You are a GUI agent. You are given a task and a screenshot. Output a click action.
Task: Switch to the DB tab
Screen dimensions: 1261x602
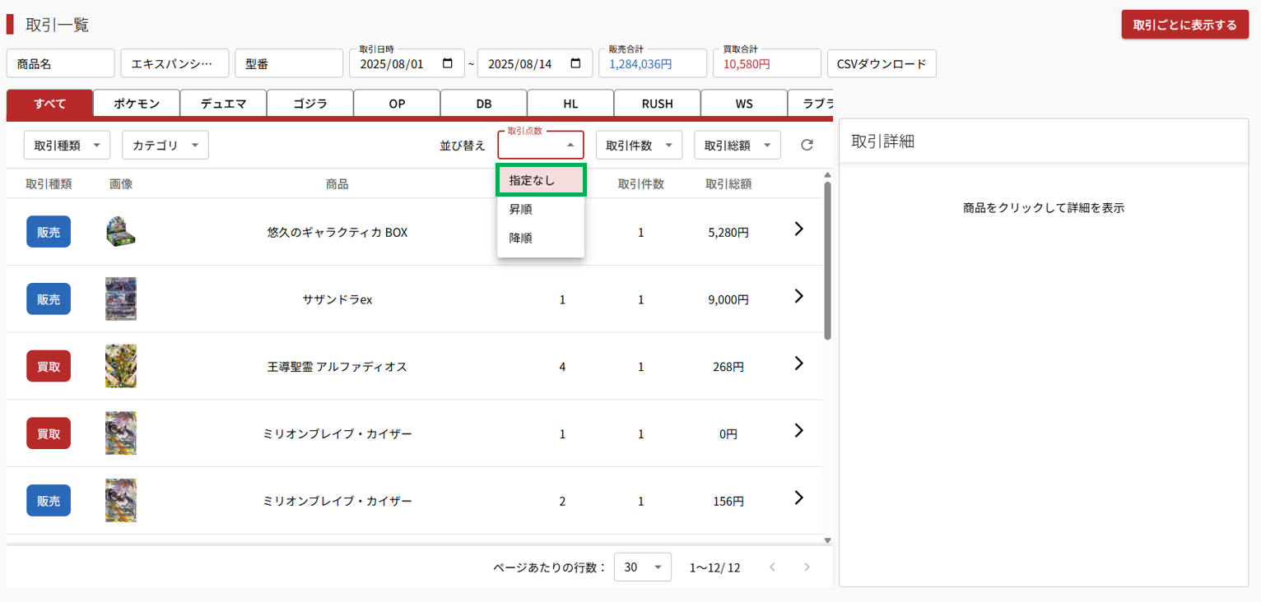tap(484, 104)
